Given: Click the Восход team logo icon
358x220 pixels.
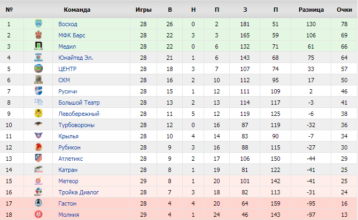Looking at the screenshot, I should [x=38, y=24].
